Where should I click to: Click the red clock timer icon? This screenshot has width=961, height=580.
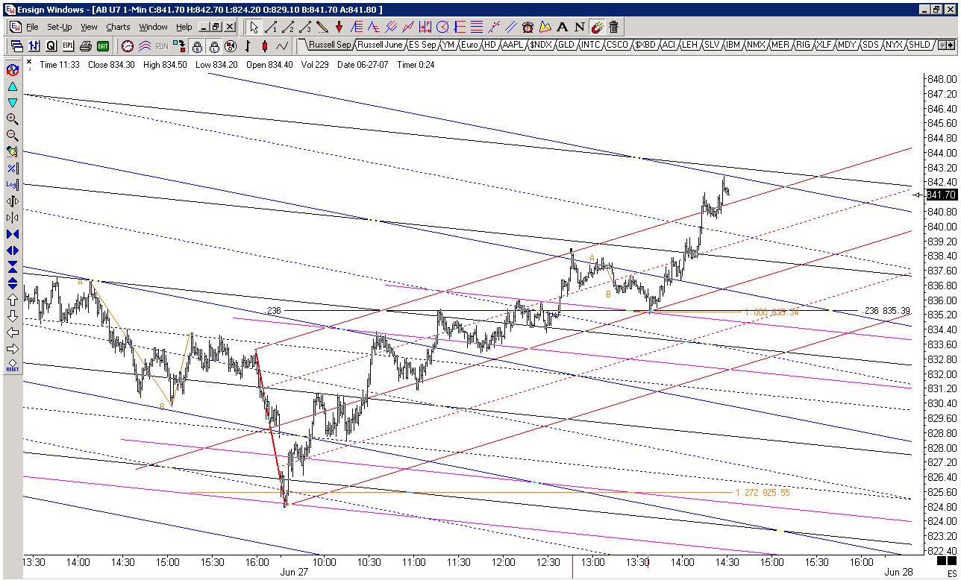(128, 46)
